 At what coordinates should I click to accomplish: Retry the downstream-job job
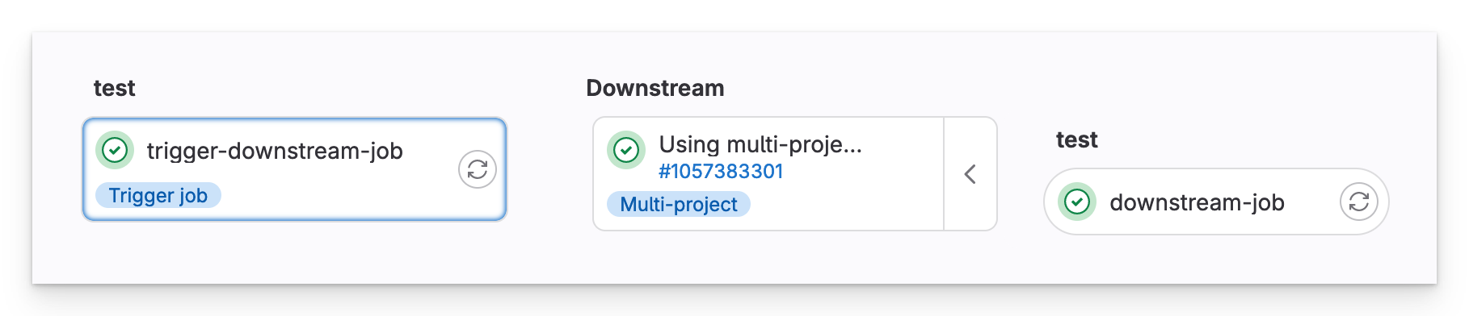click(1359, 202)
